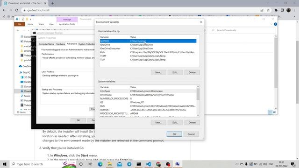This screenshot has width=299, height=168.
Task: Click New under system variables
Action: pyautogui.click(x=158, y=122)
